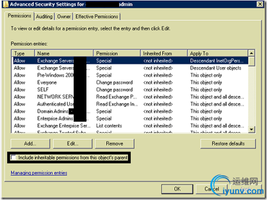Click Restore defaults button

228,144
